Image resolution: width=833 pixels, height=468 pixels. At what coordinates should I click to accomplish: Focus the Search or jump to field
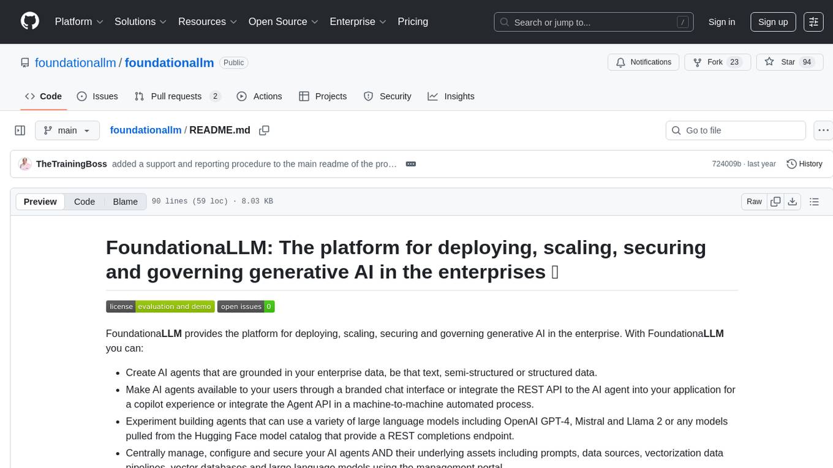[594, 22]
